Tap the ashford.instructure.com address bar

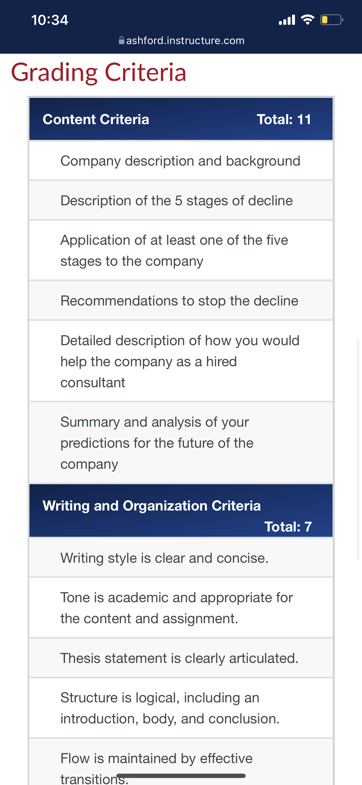181,40
